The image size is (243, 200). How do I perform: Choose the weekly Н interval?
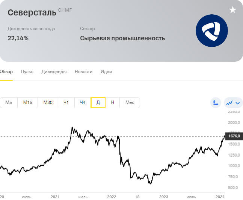coord(113,102)
